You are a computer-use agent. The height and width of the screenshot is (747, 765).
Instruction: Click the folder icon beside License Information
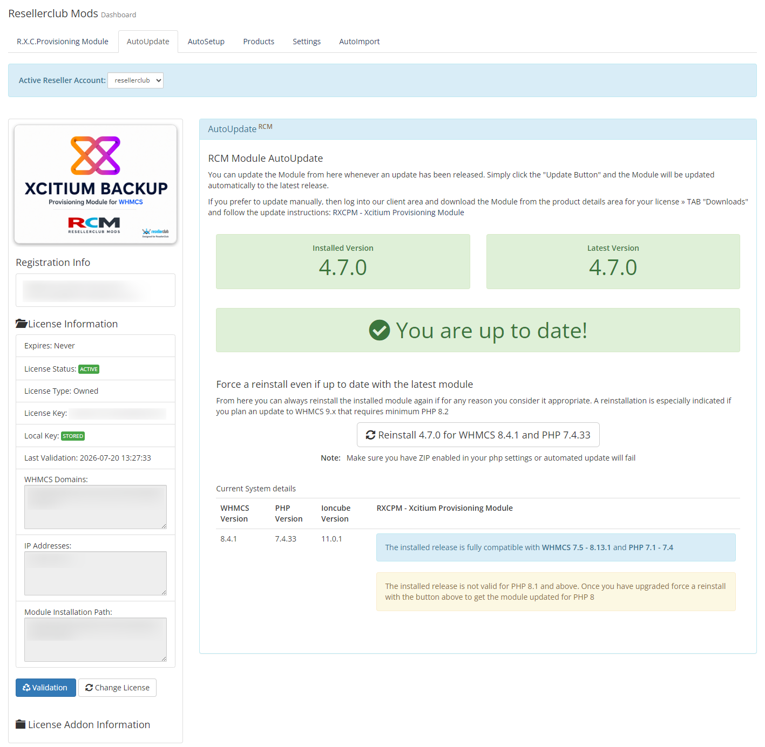(x=22, y=324)
